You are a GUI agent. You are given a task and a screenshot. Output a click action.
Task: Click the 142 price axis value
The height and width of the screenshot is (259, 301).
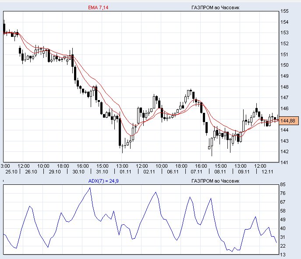click(x=284, y=152)
